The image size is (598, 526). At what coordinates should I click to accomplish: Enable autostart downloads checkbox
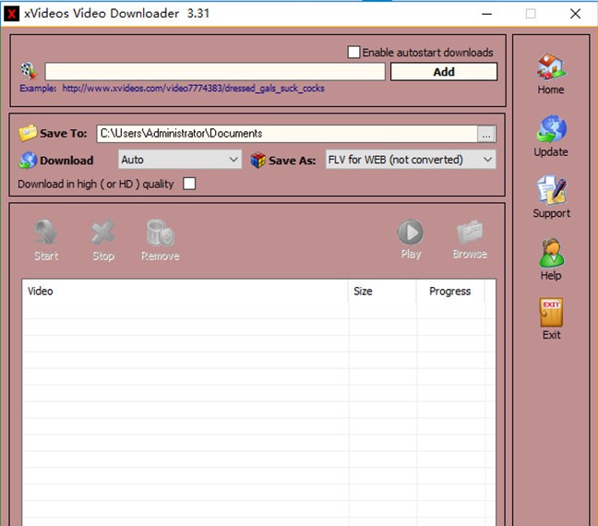click(x=353, y=53)
